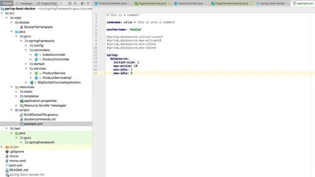Switch to the Project view tab

6,3
